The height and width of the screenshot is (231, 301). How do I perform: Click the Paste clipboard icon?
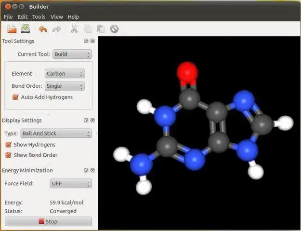pyautogui.click(x=101, y=29)
